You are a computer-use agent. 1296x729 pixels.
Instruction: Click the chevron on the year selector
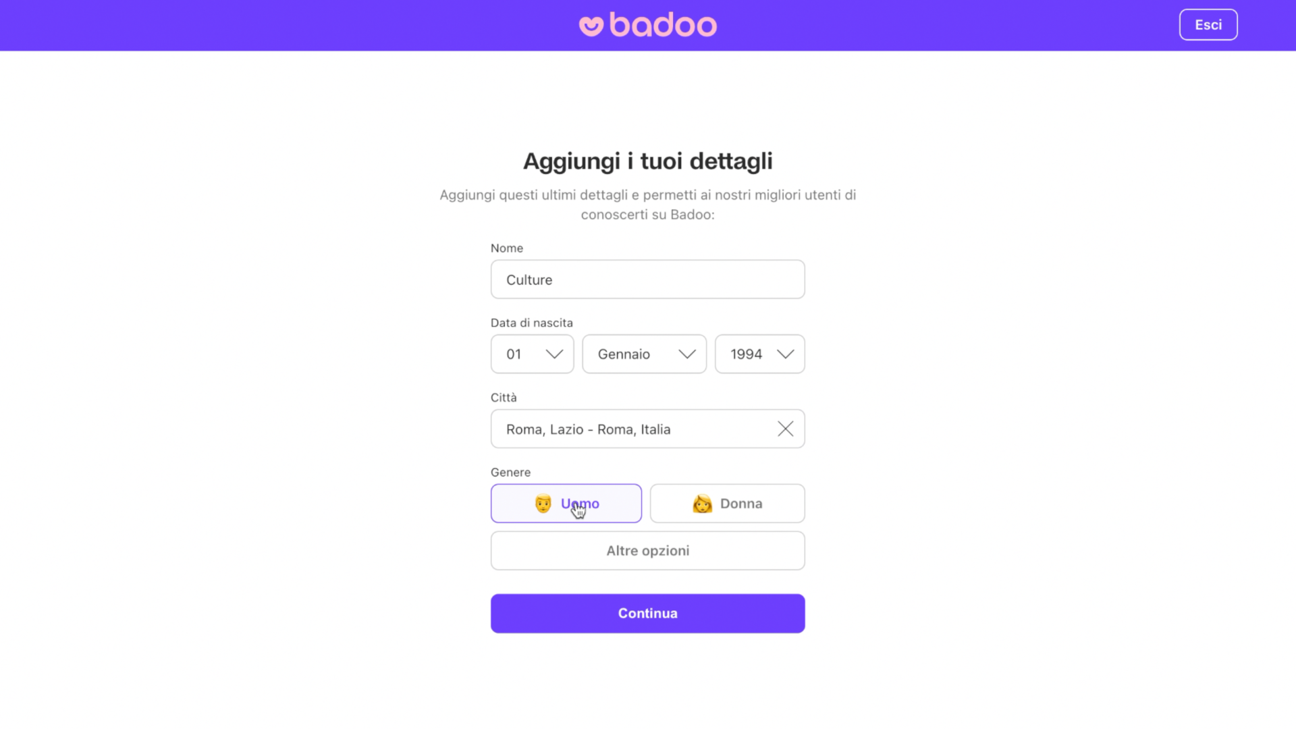[x=785, y=354]
